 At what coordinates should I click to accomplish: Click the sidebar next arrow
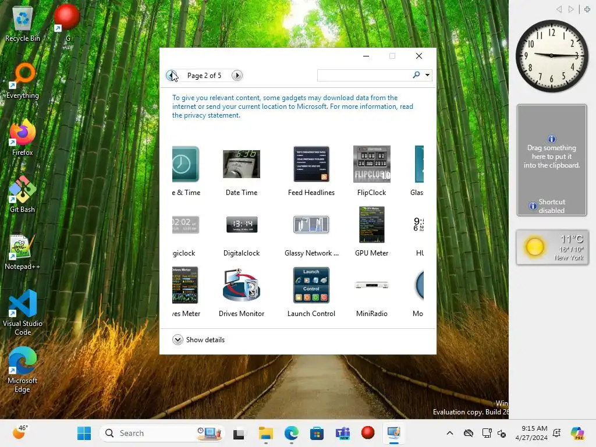tap(570, 9)
